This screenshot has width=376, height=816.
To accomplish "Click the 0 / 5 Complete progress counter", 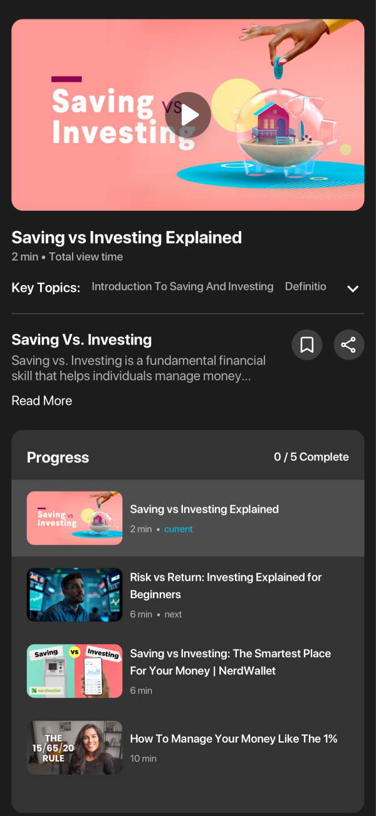I will (311, 457).
